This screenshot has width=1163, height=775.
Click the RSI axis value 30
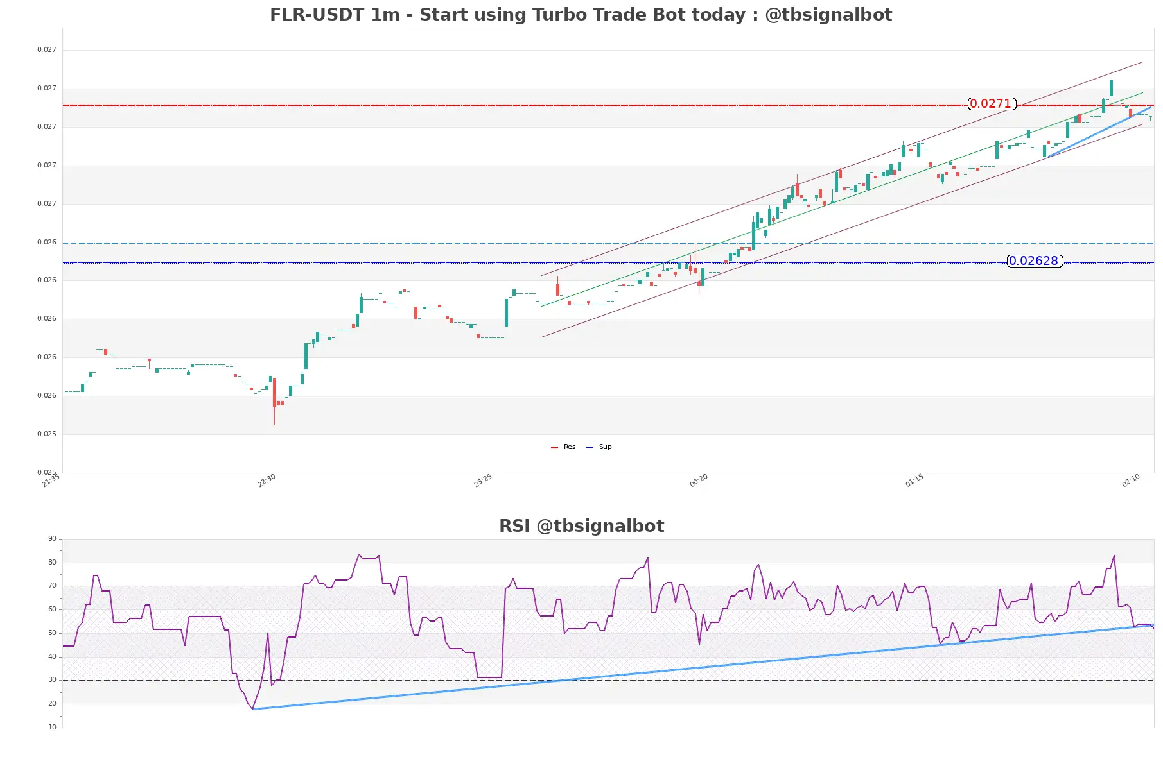pyautogui.click(x=52, y=680)
